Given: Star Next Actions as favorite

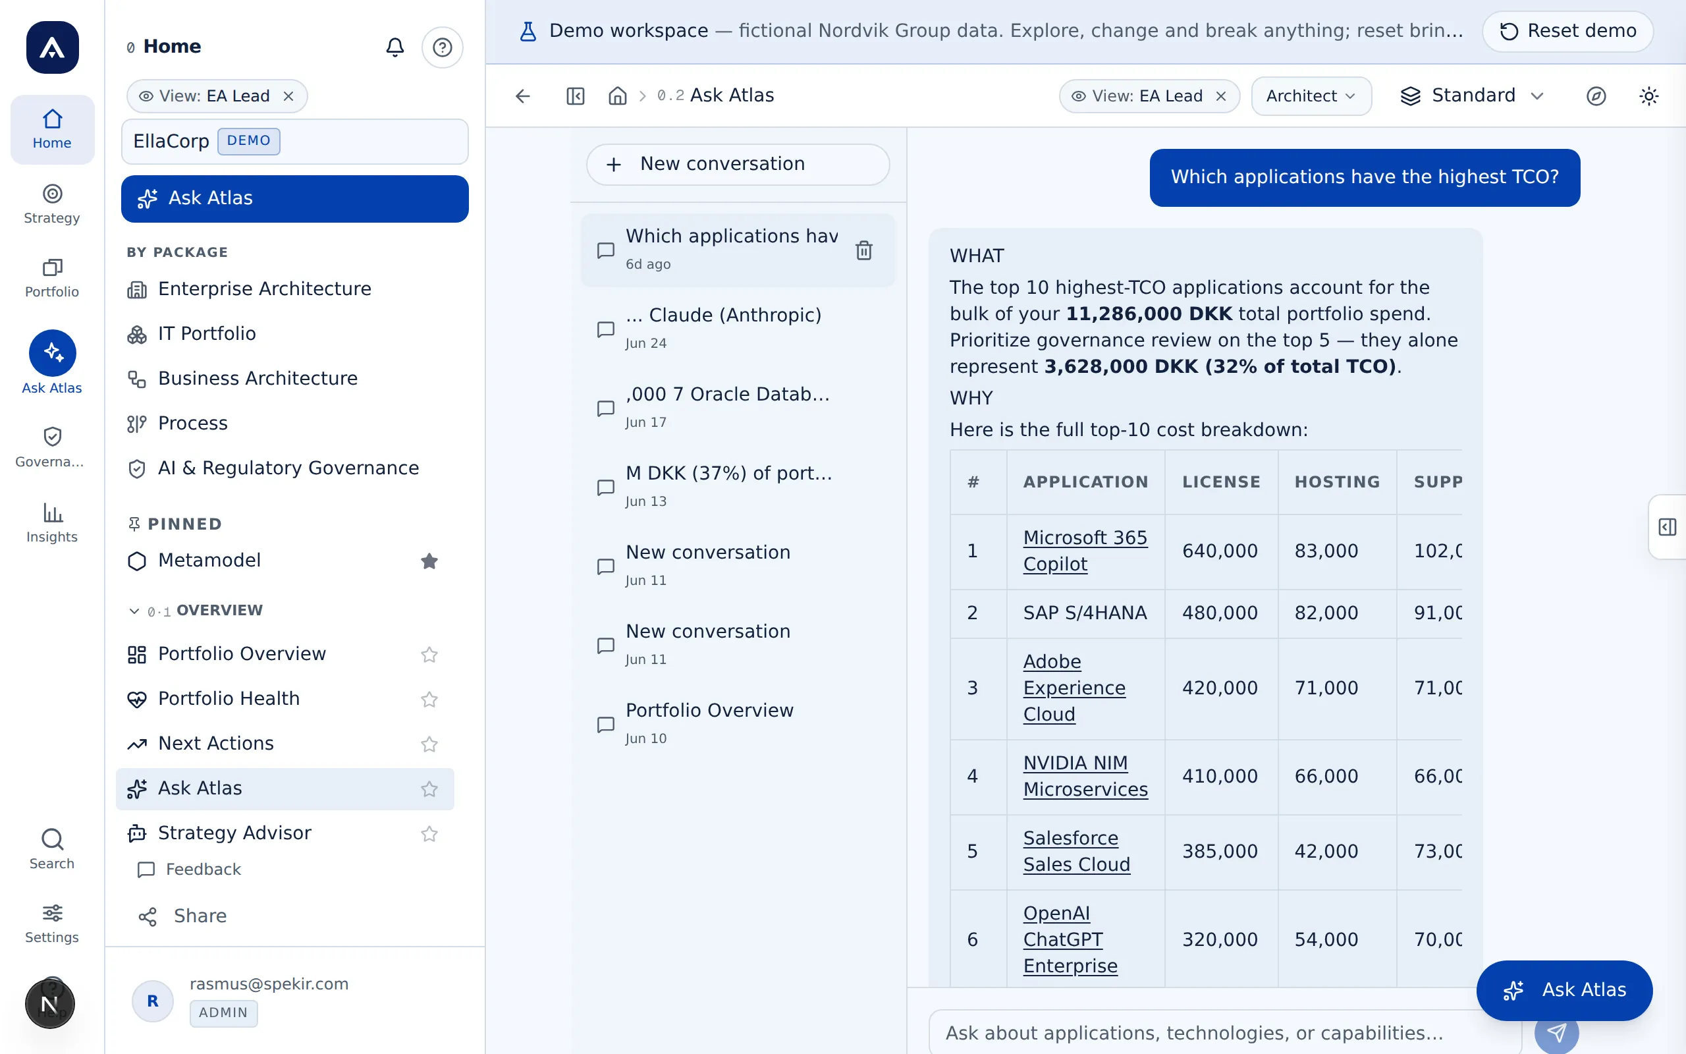Looking at the screenshot, I should pyautogui.click(x=429, y=744).
